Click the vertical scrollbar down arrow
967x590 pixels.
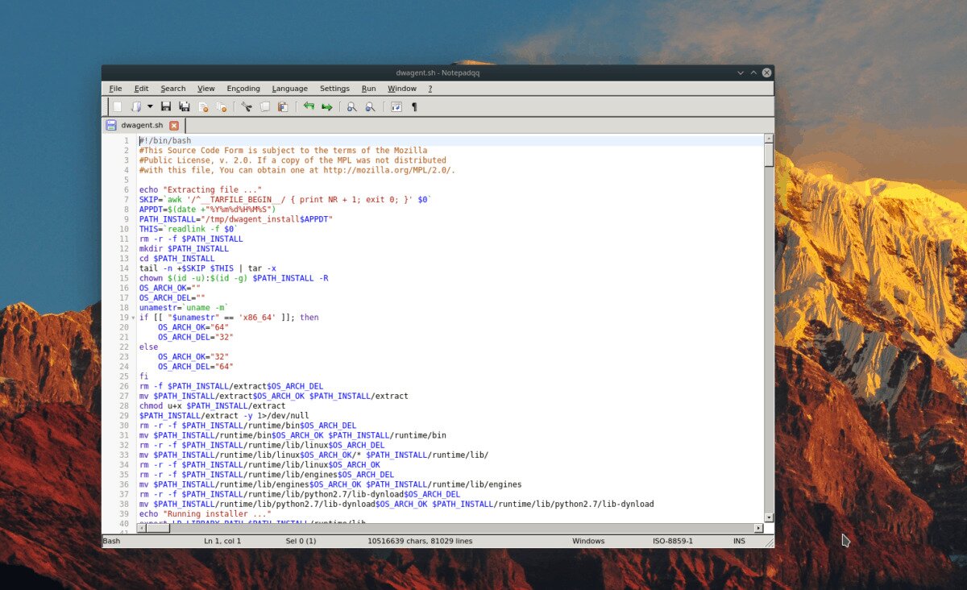coord(769,517)
